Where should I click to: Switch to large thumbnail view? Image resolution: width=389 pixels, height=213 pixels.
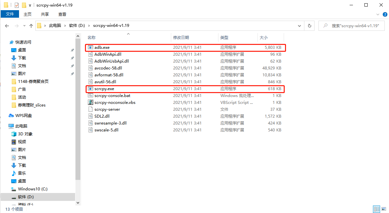(x=384, y=209)
